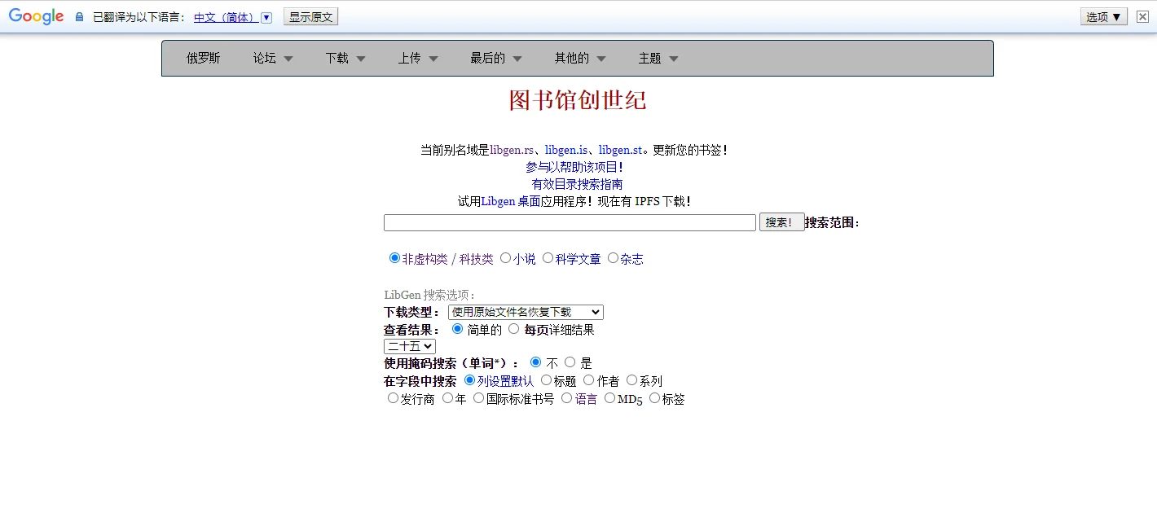Open the Libgen 桌面 application link
Viewport: 1157px width, 513px height.
[x=511, y=201]
